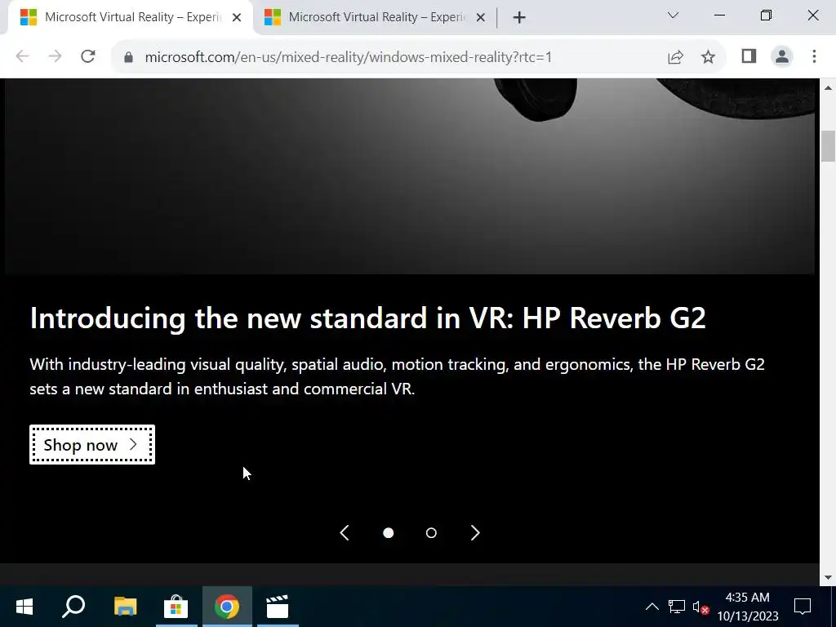
Task: Open File Explorer from the taskbar
Action: [125, 607]
